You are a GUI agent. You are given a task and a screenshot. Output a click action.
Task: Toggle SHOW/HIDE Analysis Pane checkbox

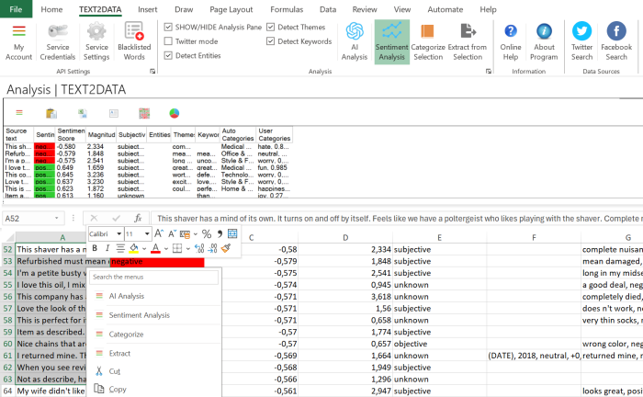pos(168,27)
